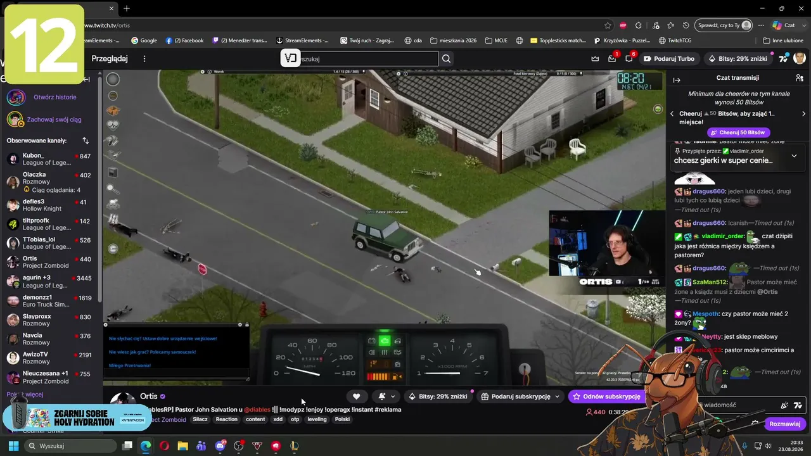Open demonzz1 channel from sidebar
This screenshot has height=456, width=811.
pos(49,301)
